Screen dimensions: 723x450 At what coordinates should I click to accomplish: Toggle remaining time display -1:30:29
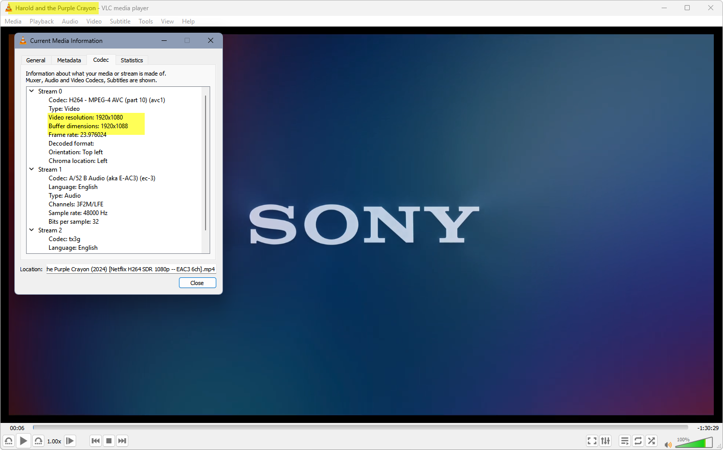[708, 428]
